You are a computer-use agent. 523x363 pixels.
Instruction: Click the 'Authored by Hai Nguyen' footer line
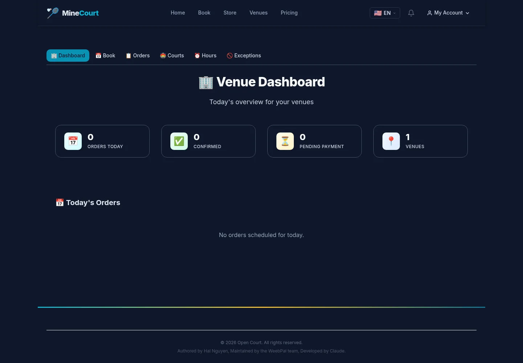(261, 351)
